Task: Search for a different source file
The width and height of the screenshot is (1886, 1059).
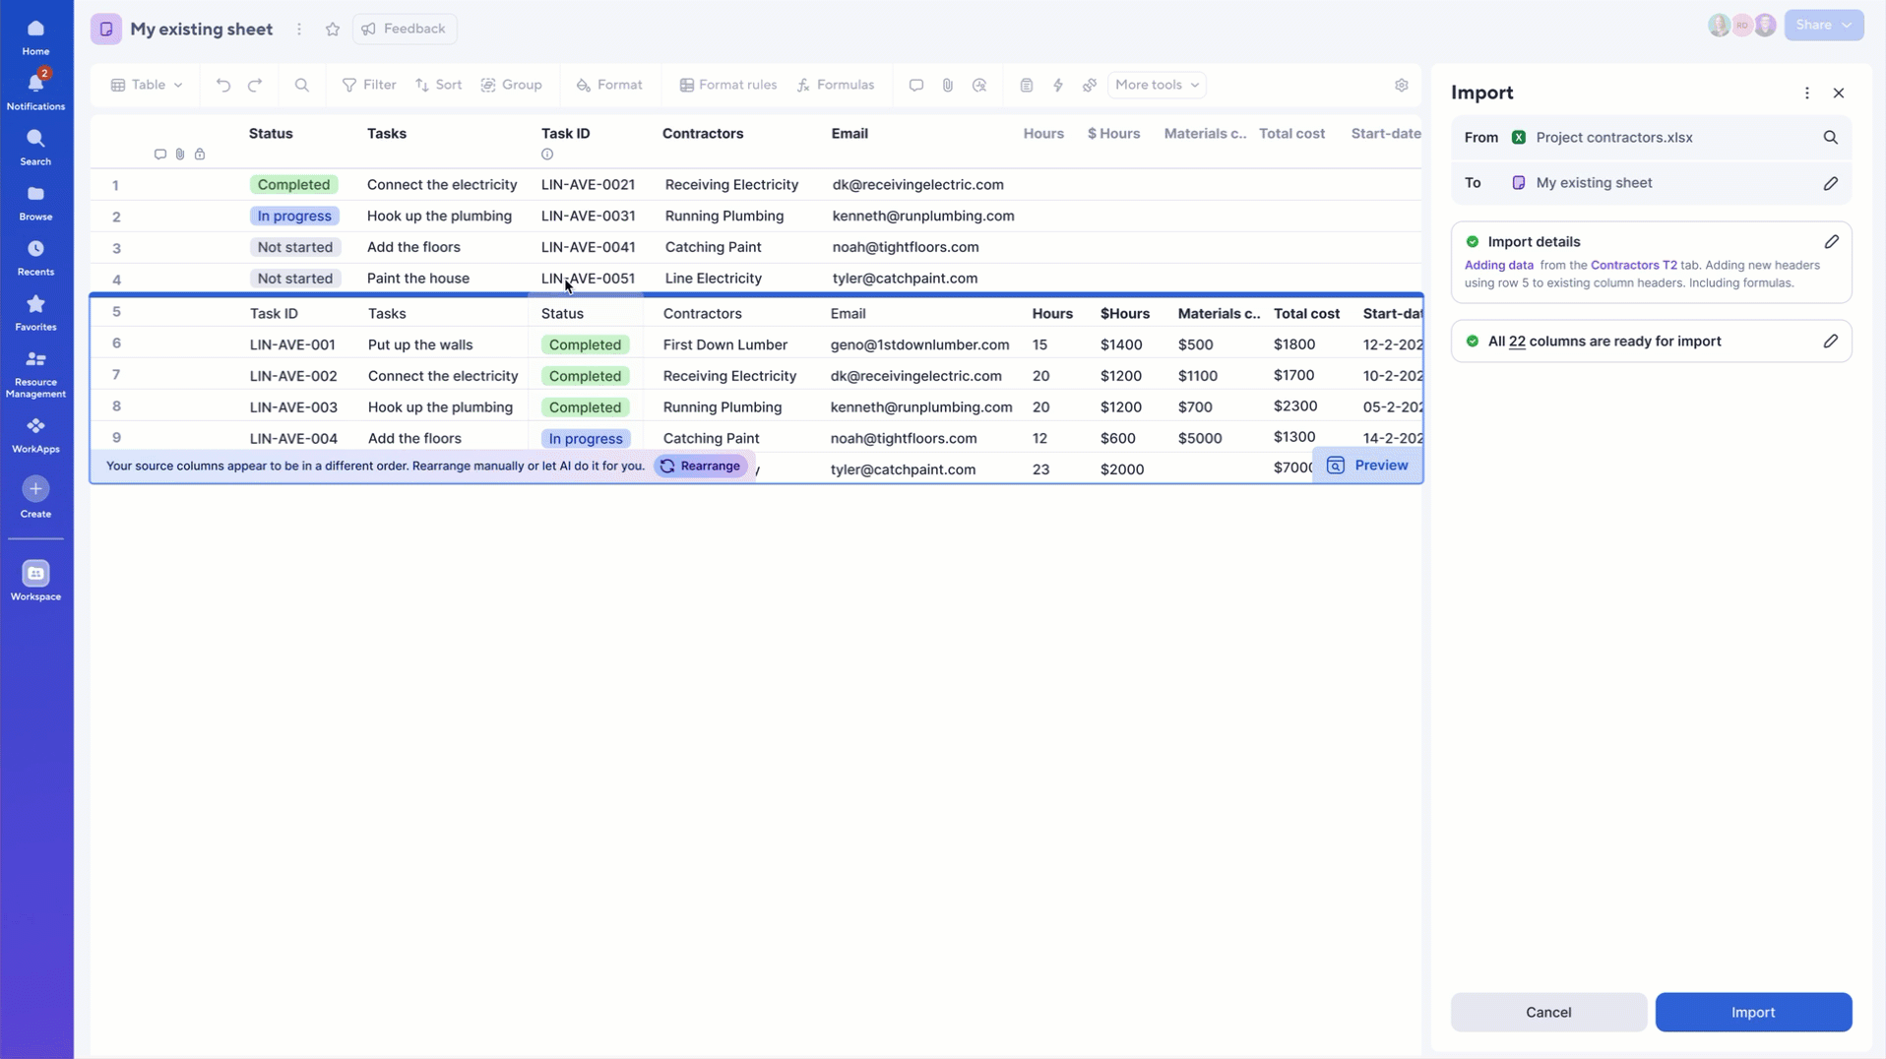Action: [1830, 138]
